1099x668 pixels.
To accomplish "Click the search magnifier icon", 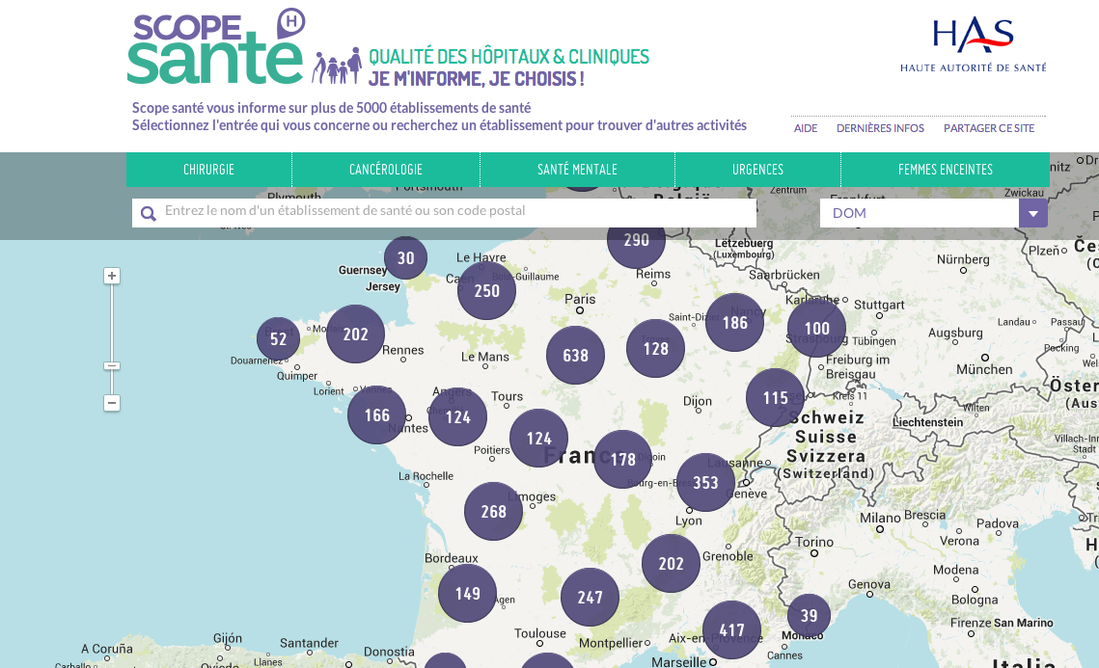I will [148, 213].
